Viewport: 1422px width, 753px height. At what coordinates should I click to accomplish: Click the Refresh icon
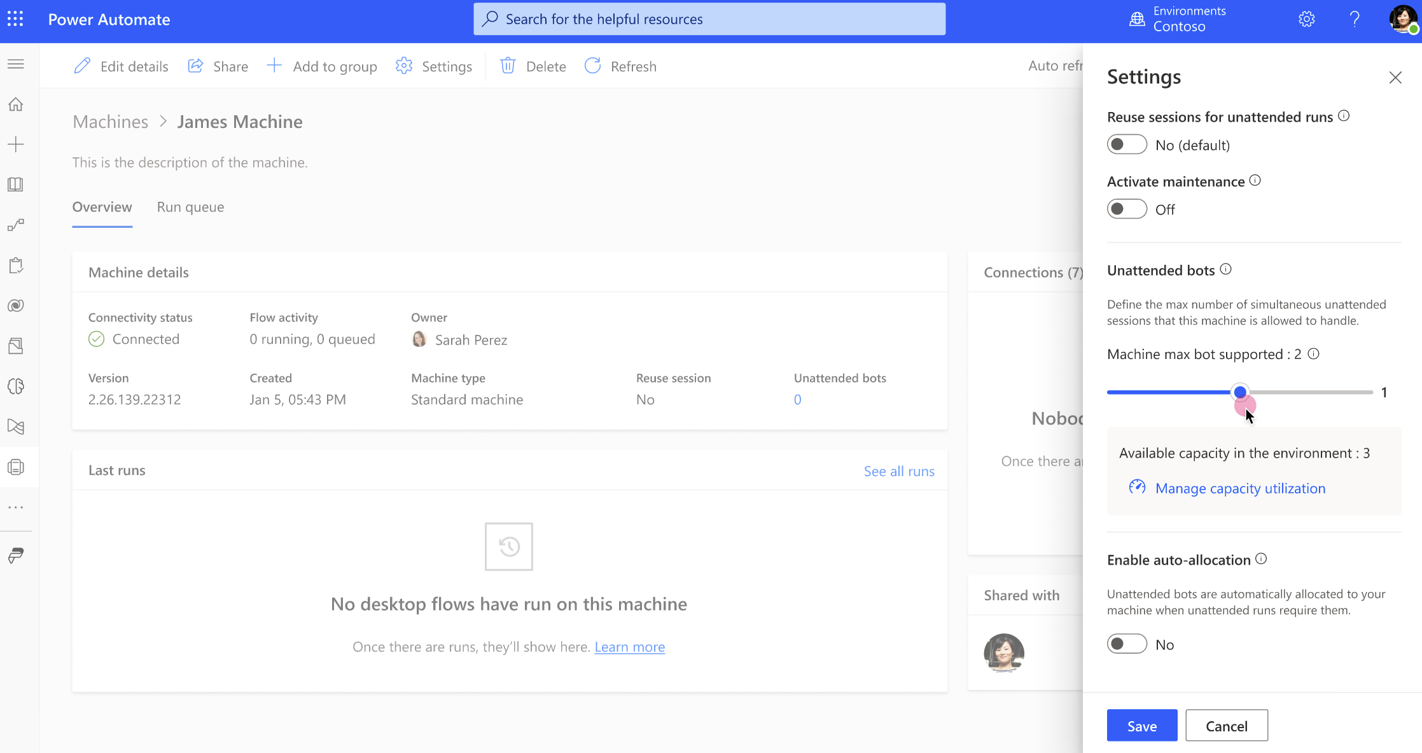(x=592, y=66)
